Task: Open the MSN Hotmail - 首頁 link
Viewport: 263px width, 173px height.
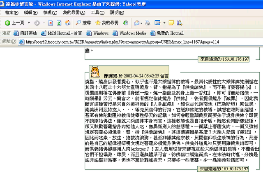Action: click(61, 33)
